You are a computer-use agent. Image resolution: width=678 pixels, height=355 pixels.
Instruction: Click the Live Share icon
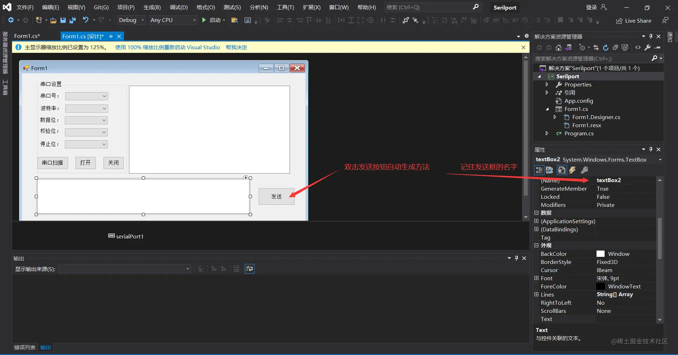pos(619,21)
